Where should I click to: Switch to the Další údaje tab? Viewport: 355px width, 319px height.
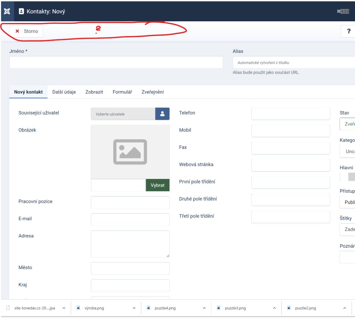[x=64, y=92]
